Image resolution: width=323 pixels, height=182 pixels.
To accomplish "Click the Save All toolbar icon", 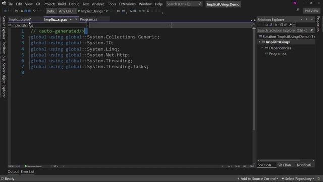I will 29,11.
